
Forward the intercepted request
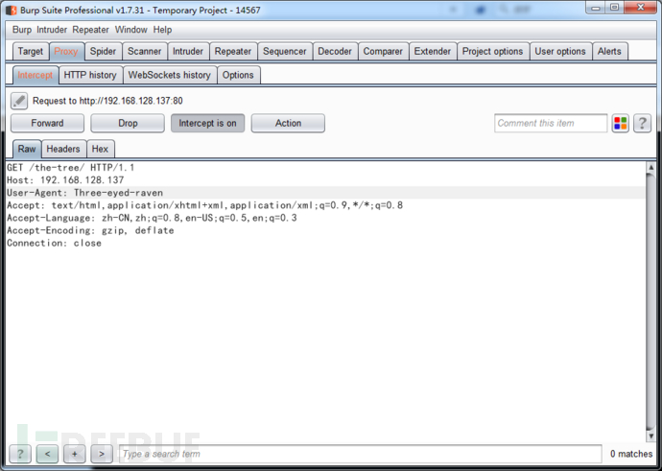[x=47, y=123]
